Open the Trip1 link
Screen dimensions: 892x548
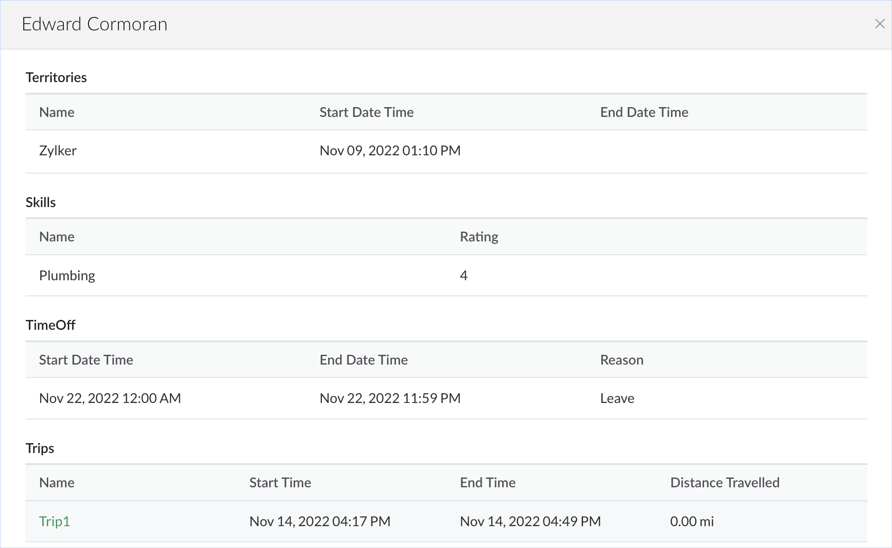[x=54, y=521]
